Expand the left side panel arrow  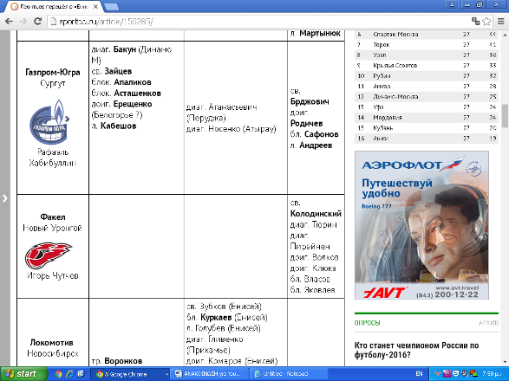point(5,198)
